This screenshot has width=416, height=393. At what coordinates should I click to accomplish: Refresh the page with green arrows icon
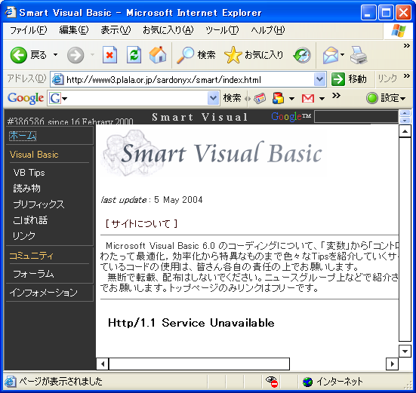coord(134,55)
